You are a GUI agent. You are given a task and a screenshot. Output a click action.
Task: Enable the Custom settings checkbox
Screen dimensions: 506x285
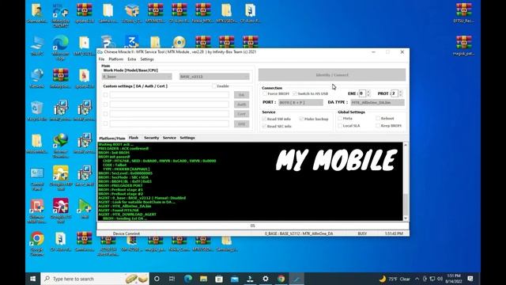click(214, 86)
